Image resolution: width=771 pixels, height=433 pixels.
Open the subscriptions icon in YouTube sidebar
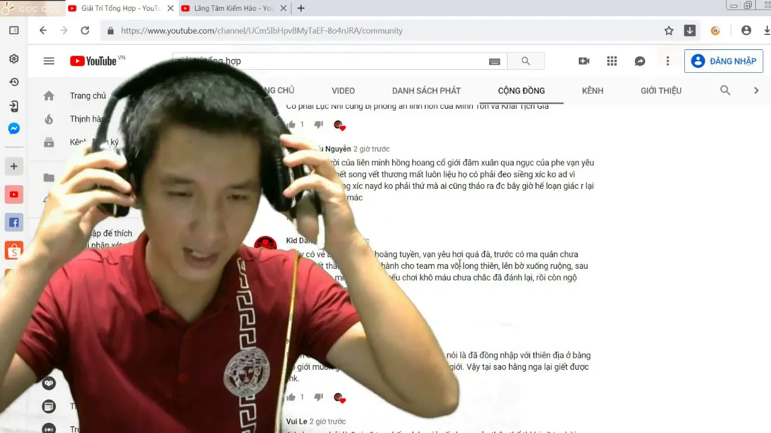click(x=49, y=143)
